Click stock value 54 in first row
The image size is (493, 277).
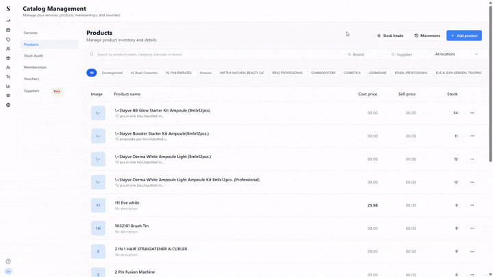pos(455,113)
